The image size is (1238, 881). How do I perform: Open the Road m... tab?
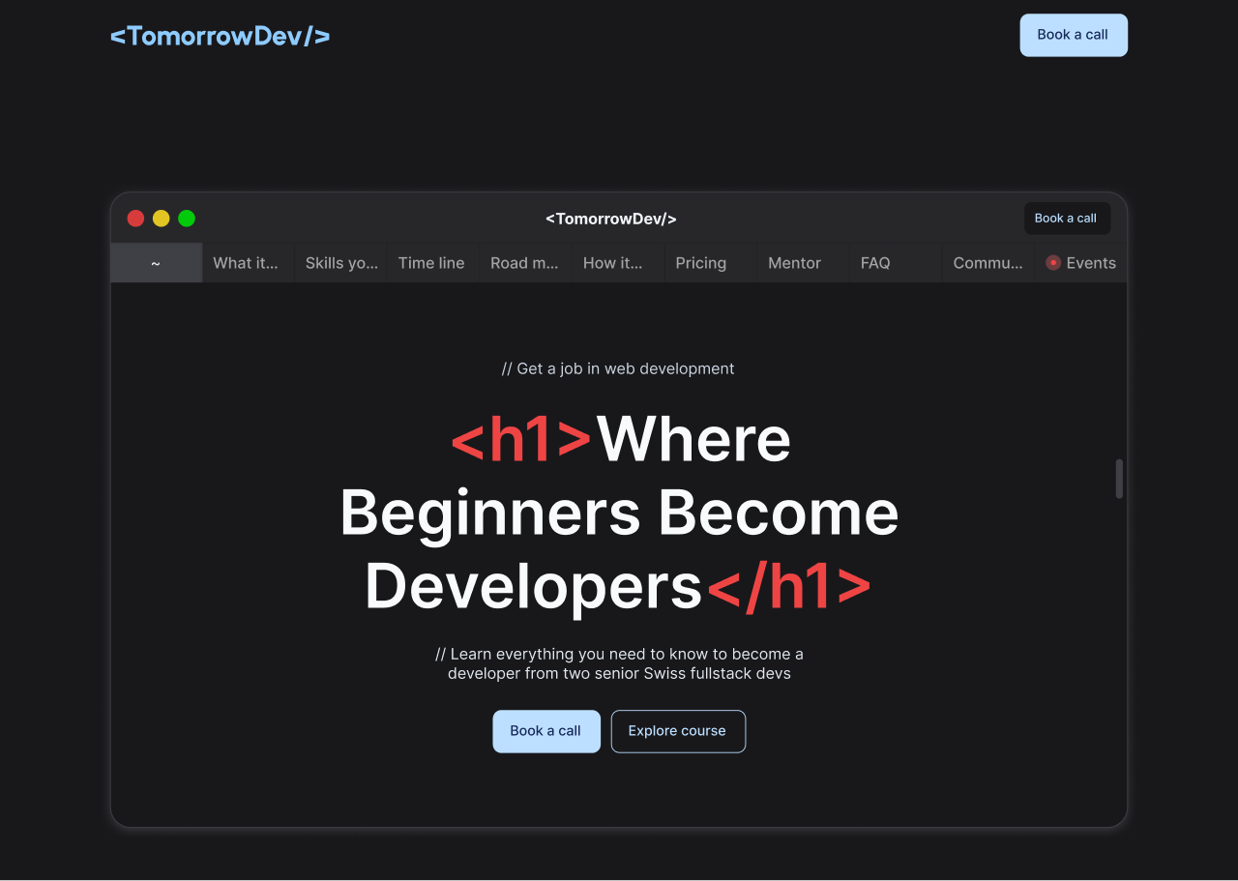coord(524,263)
